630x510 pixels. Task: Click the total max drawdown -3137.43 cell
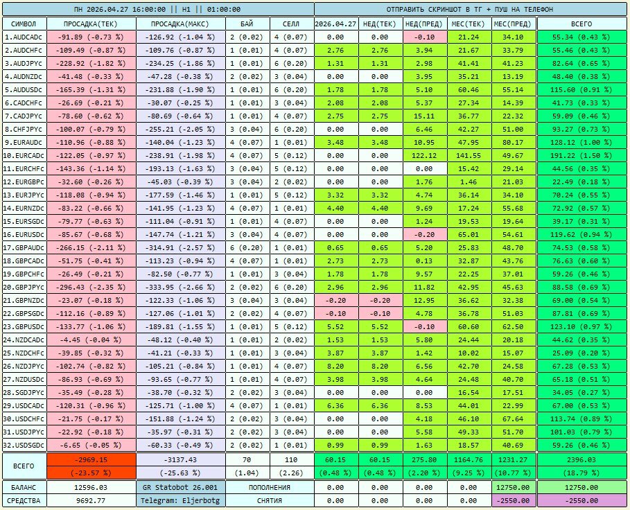[x=180, y=460]
